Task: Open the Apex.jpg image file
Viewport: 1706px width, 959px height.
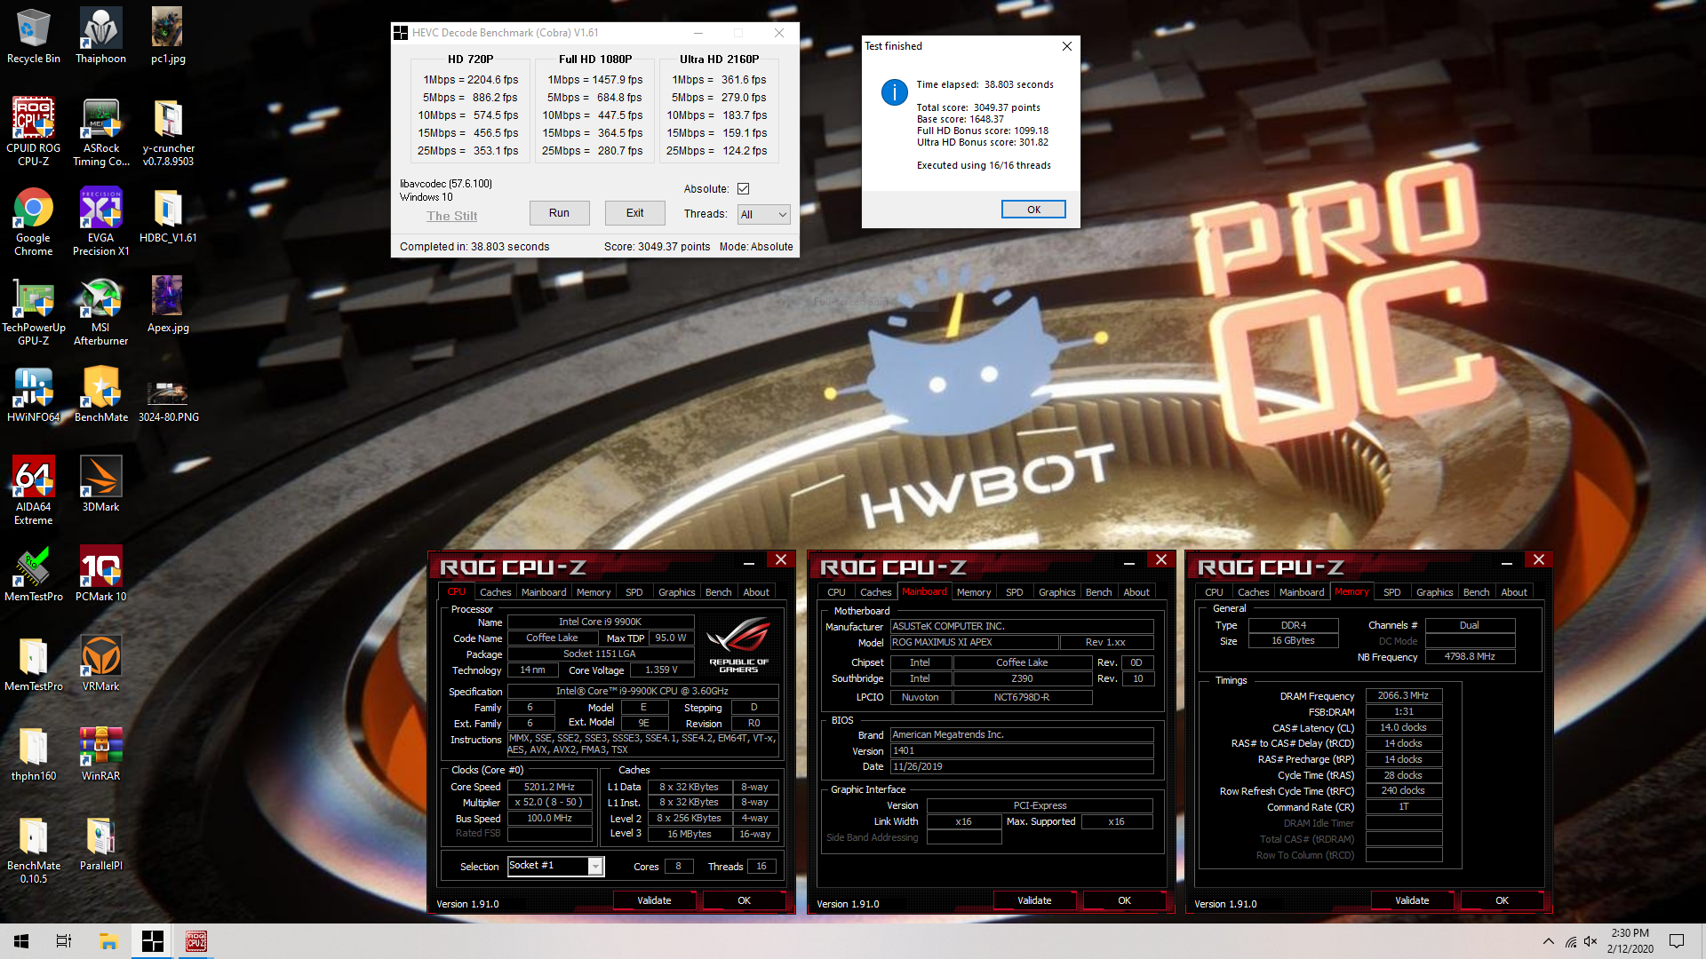Action: 168,305
